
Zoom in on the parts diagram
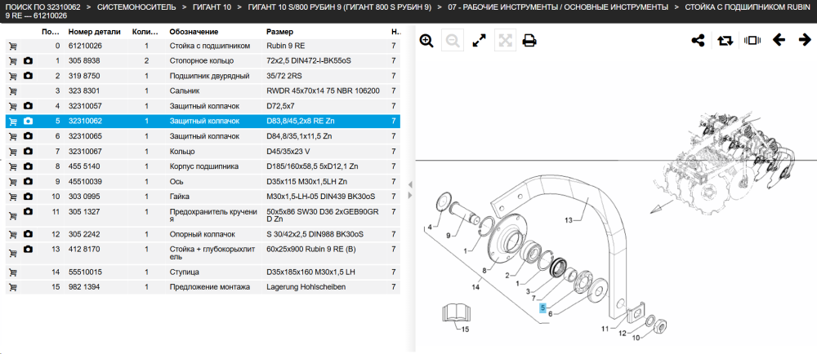coord(426,41)
